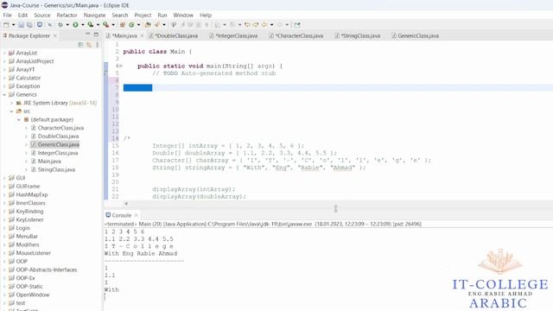Image resolution: width=553 pixels, height=311 pixels.
Task: Minimize the Package Explorer panel
Action: point(87,35)
